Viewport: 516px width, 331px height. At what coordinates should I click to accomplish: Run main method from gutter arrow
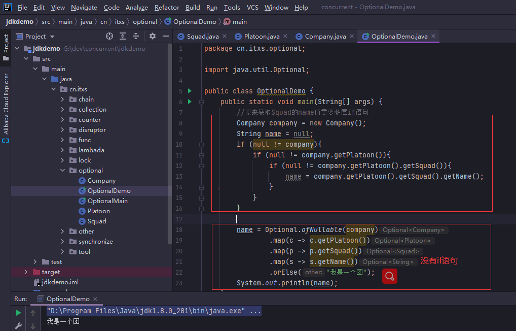pyautogui.click(x=190, y=101)
